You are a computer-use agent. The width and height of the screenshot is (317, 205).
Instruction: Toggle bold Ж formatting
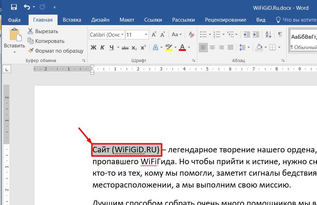93,47
